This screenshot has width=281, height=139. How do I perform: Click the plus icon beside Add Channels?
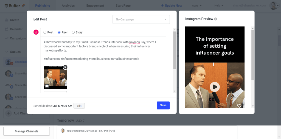pos(9,113)
